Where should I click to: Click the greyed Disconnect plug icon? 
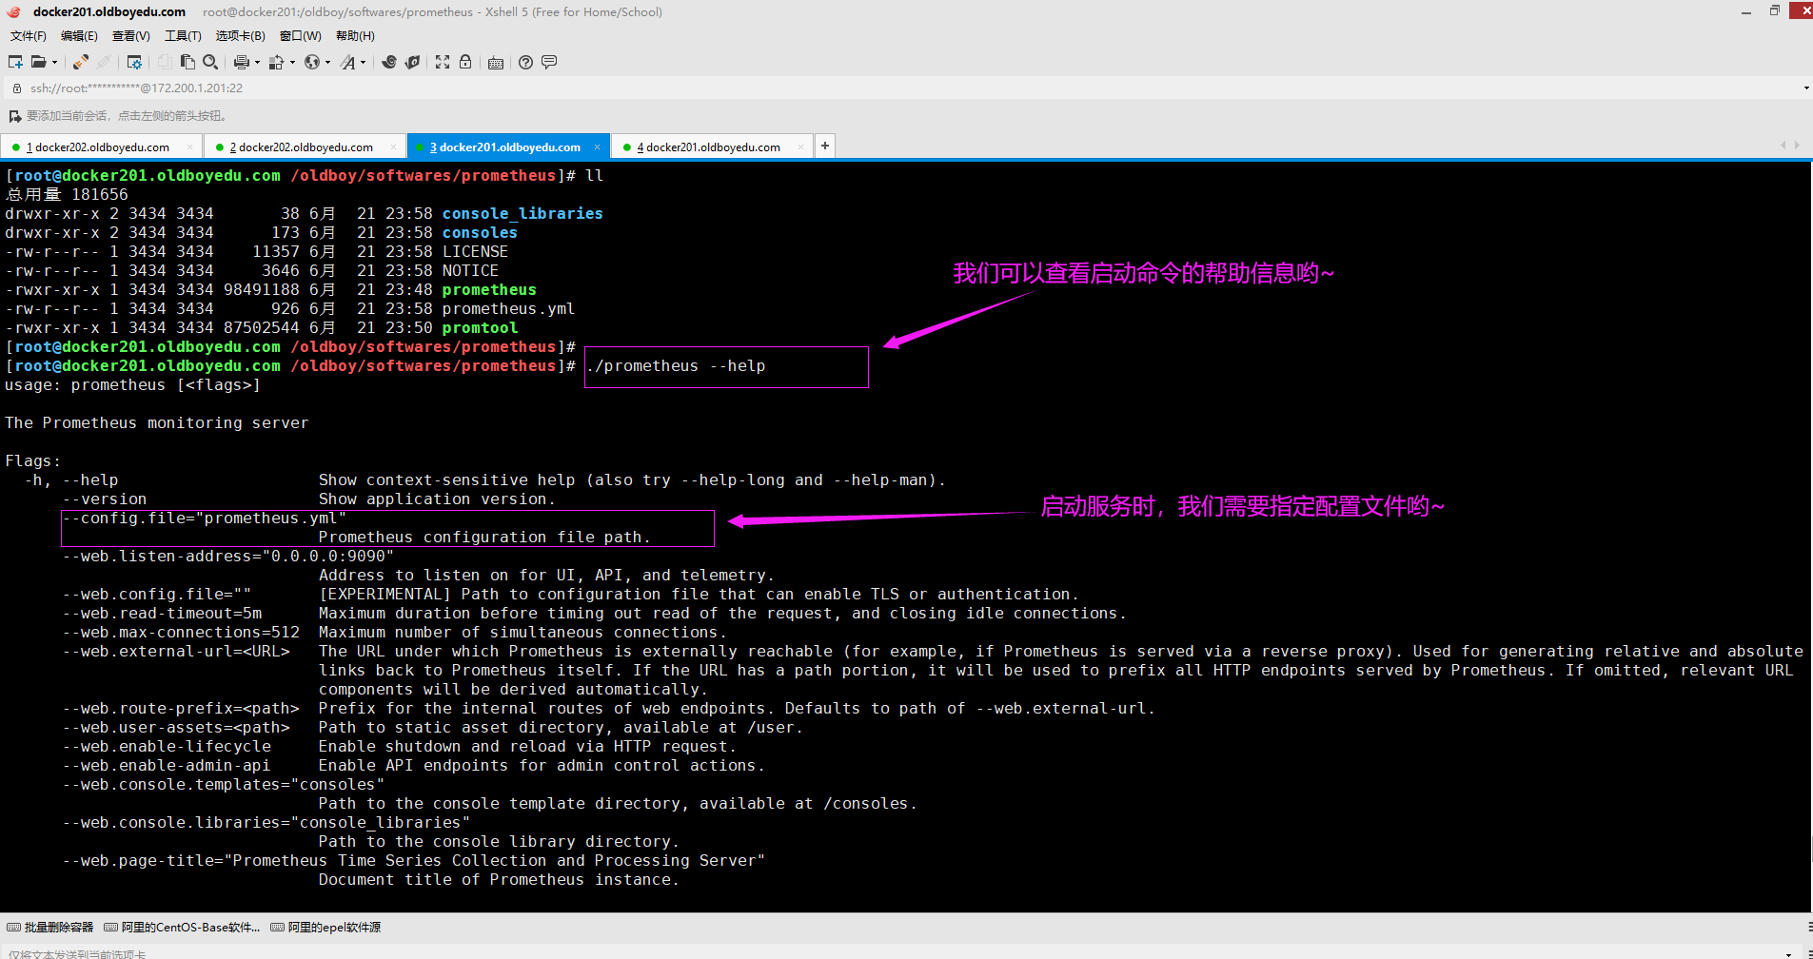tap(104, 62)
